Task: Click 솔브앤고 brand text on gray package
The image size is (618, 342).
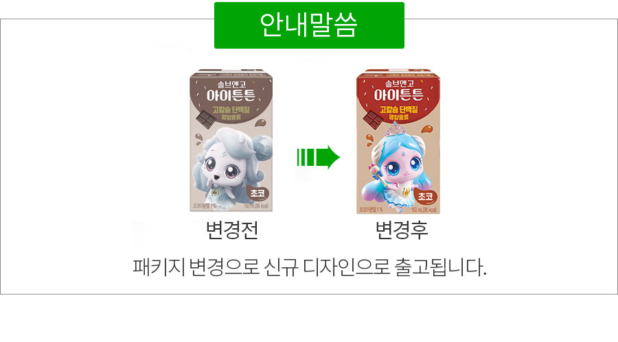Action: click(232, 84)
